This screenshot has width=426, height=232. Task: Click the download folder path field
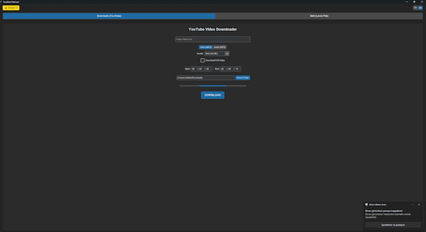point(205,78)
